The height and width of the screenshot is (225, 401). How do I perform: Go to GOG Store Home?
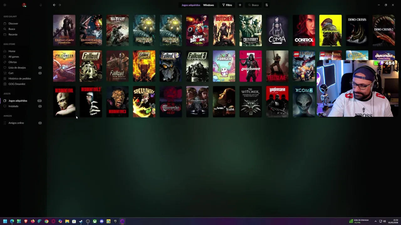tap(12, 51)
